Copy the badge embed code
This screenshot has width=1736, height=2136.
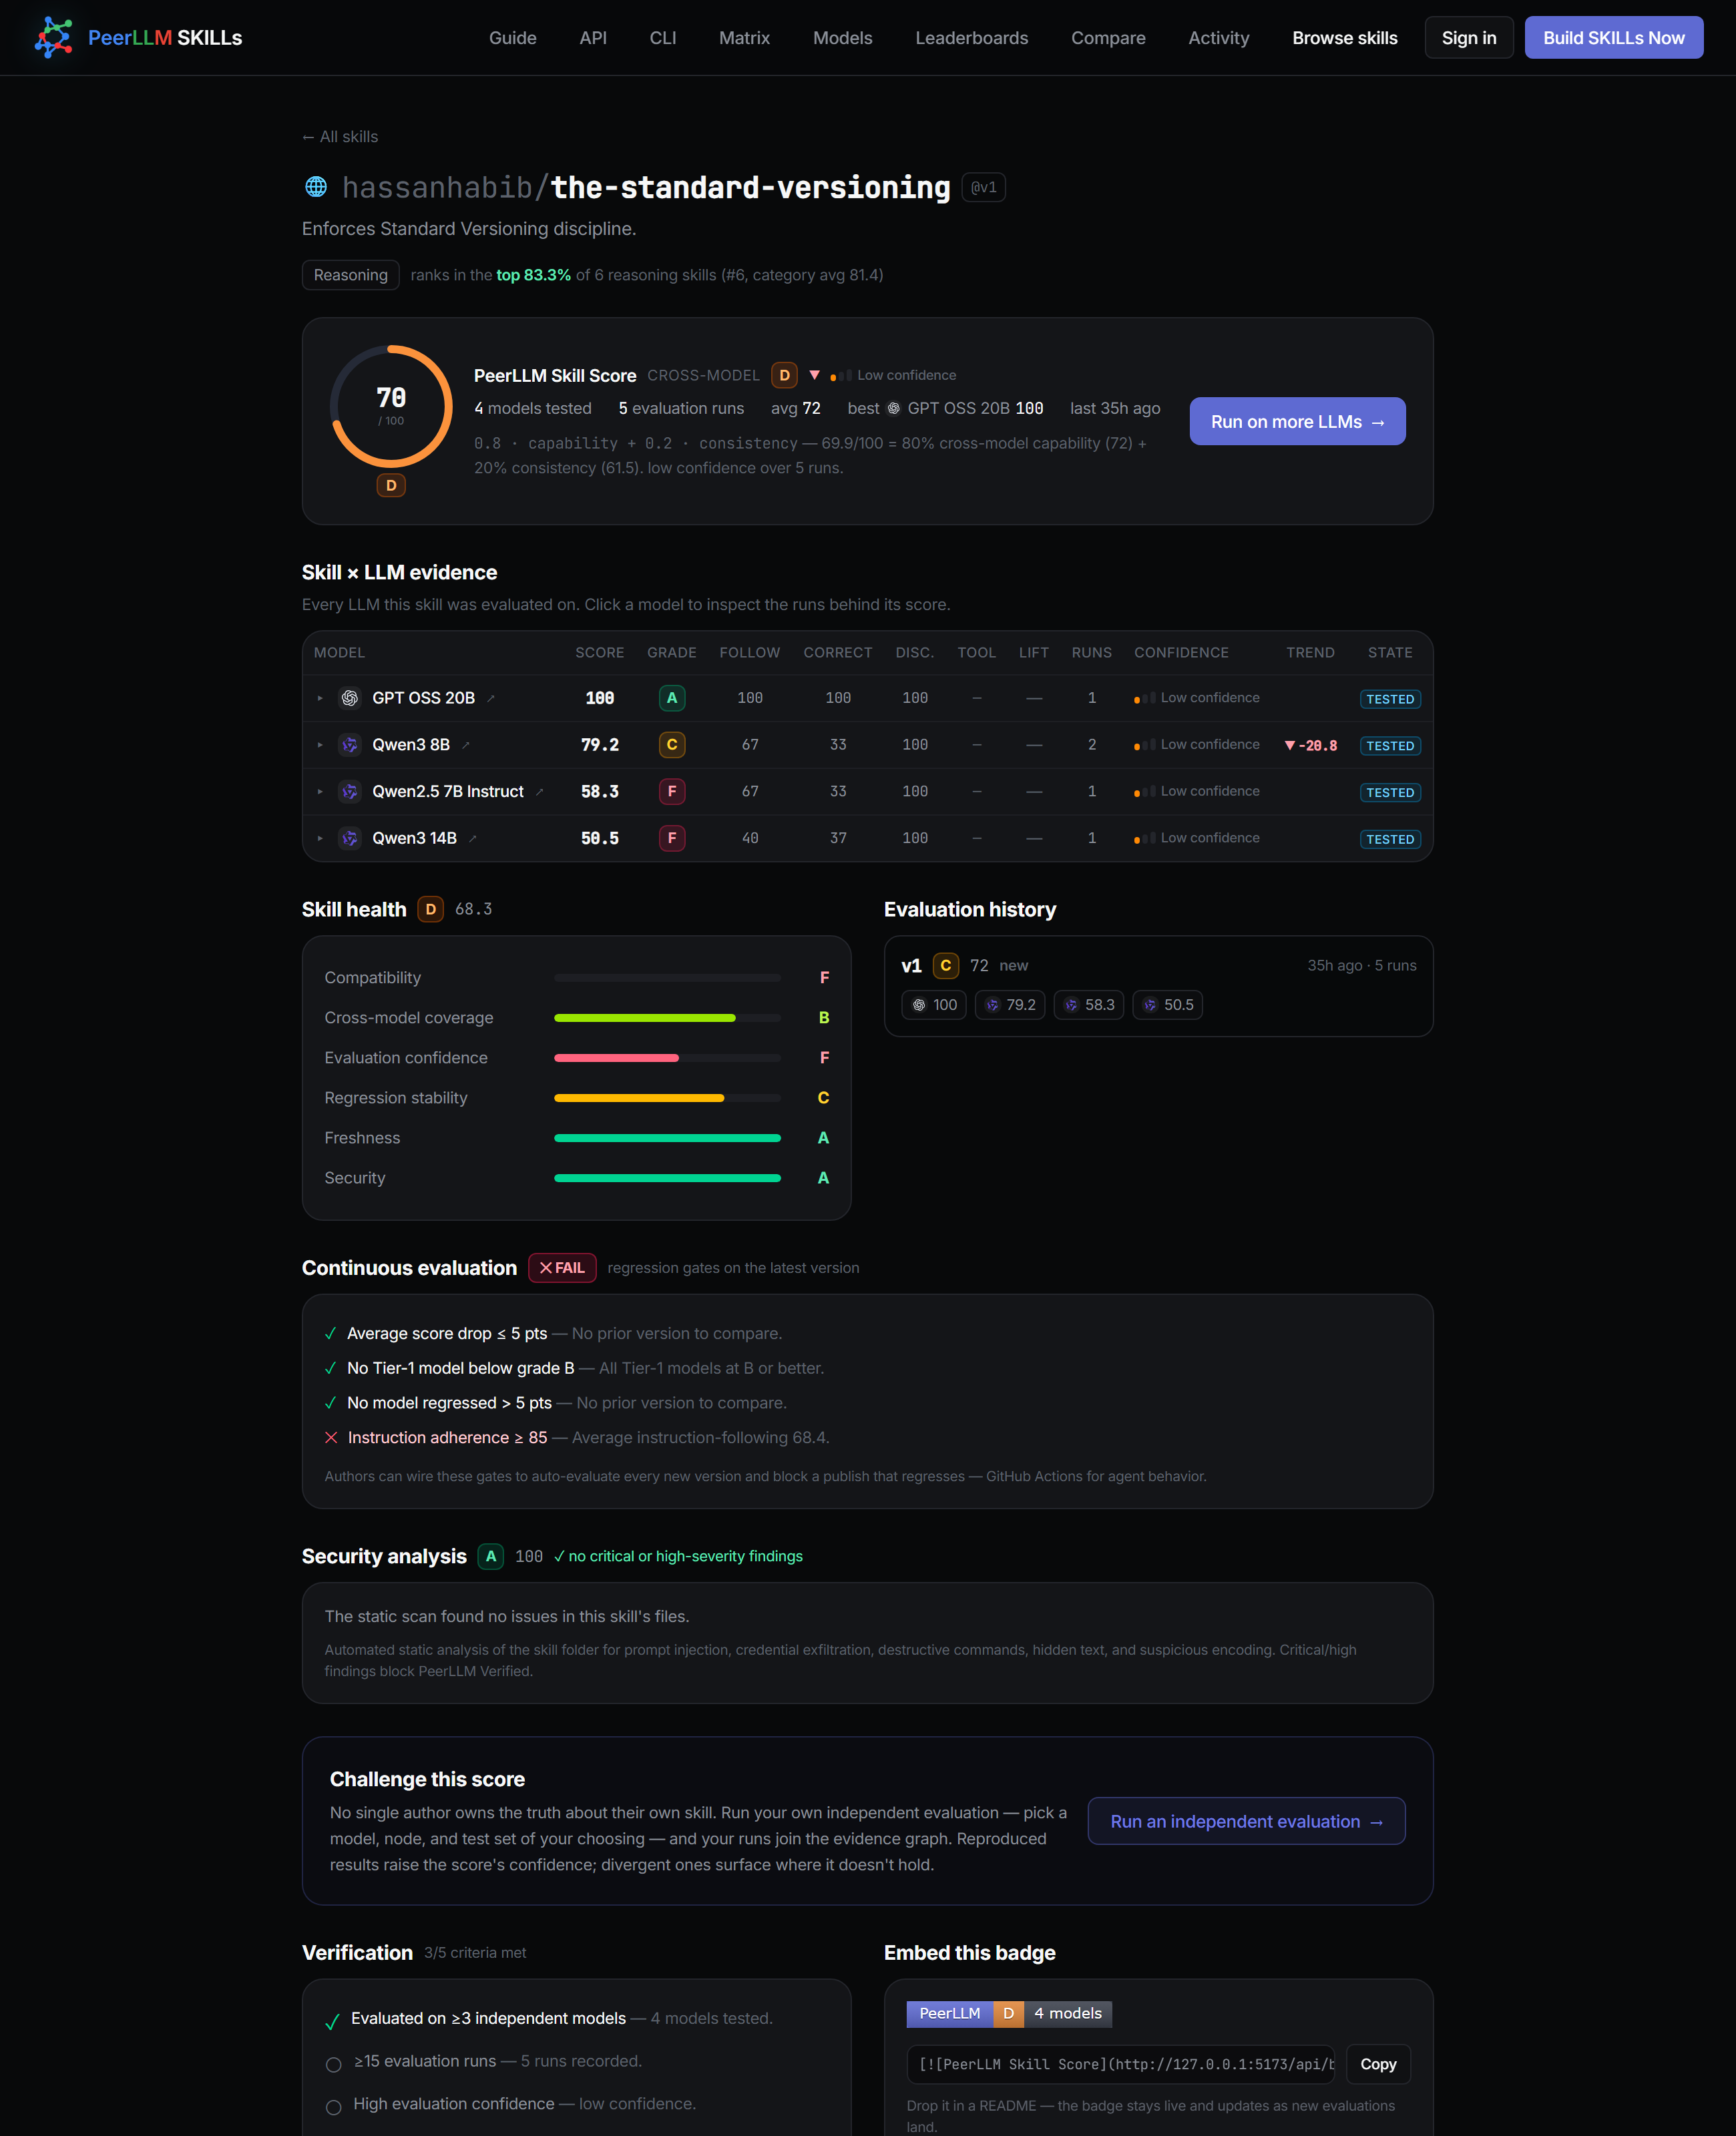pos(1377,2064)
